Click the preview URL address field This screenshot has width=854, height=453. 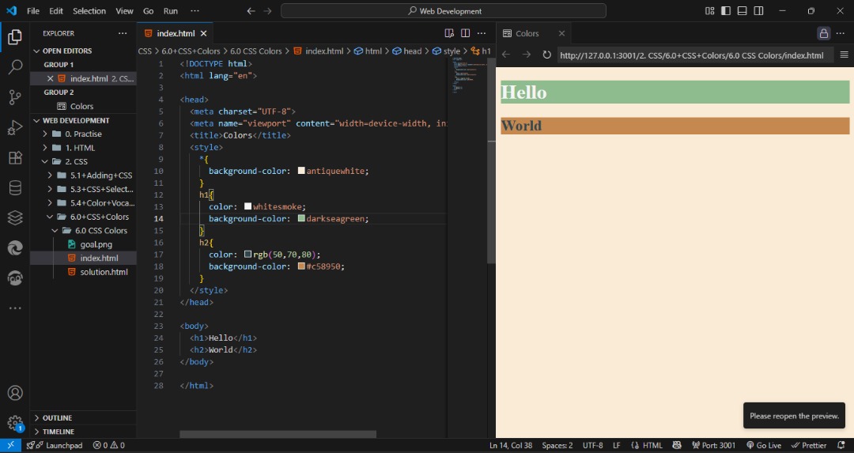click(694, 55)
